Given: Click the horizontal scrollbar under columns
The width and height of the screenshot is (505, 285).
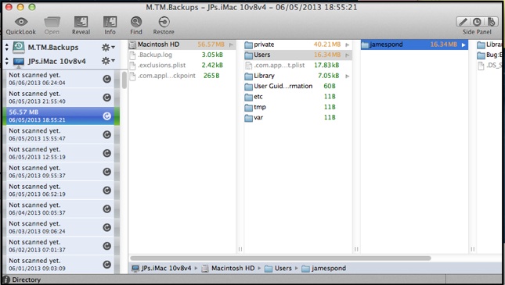Looking at the screenshot, I should pyautogui.click(x=280, y=258).
